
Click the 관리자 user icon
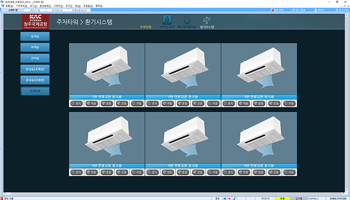coord(315,10)
